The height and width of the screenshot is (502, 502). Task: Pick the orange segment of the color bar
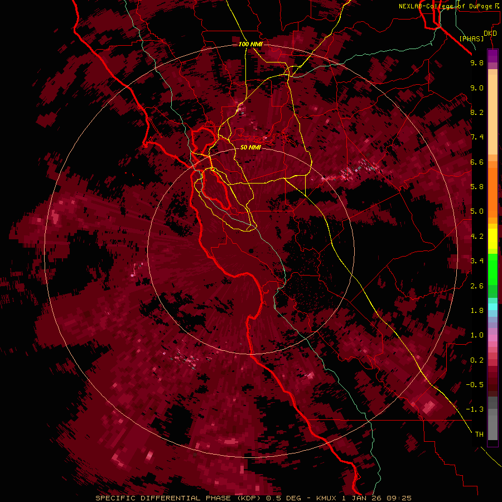pos(493,192)
